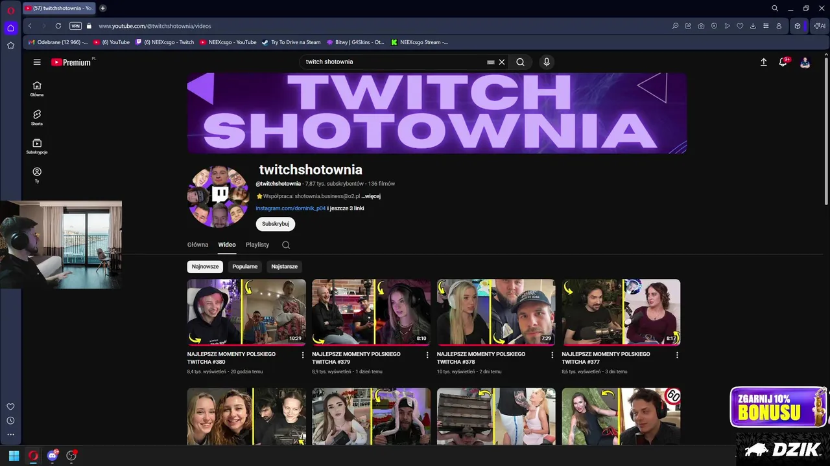Open options menu for TWITCHA #379 video

tap(427, 355)
